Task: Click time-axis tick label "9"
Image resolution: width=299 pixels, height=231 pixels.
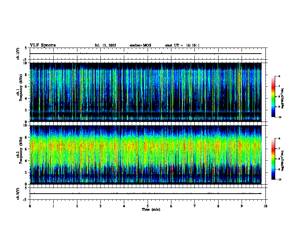Action: 242,206
